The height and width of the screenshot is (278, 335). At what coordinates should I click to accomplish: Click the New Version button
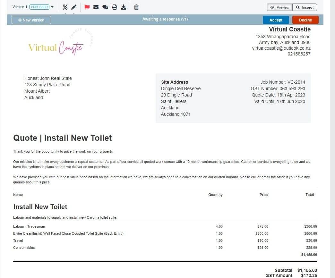click(31, 20)
